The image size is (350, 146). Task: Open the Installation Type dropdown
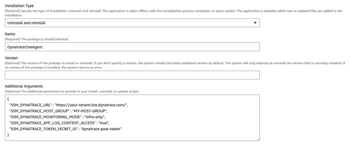click(132, 23)
